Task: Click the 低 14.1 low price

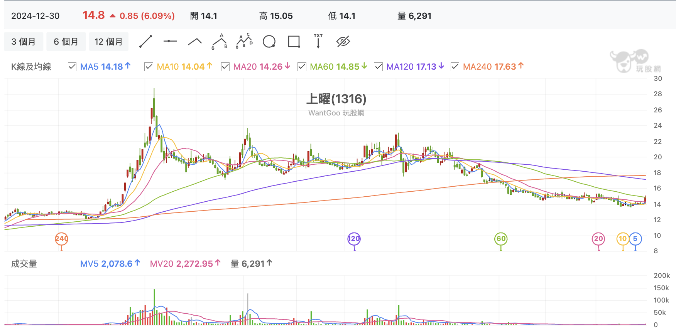Action: tap(342, 16)
